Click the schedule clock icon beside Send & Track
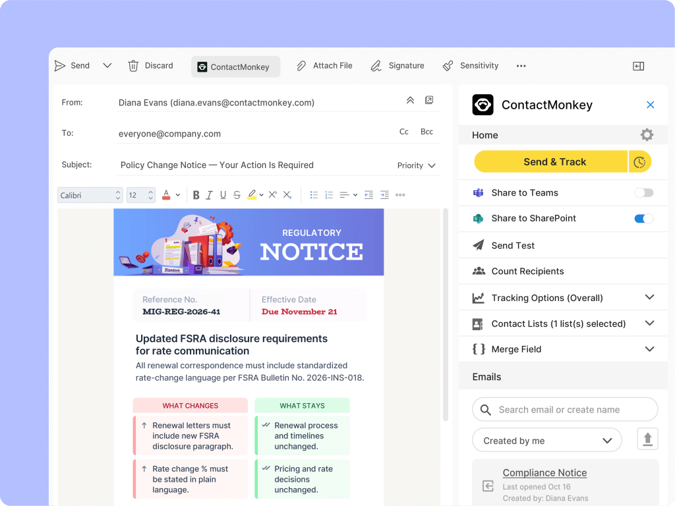The height and width of the screenshot is (506, 675). tap(639, 162)
